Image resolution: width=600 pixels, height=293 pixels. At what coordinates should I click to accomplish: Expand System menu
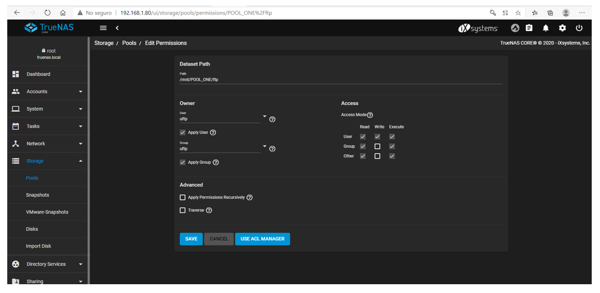pyautogui.click(x=48, y=109)
